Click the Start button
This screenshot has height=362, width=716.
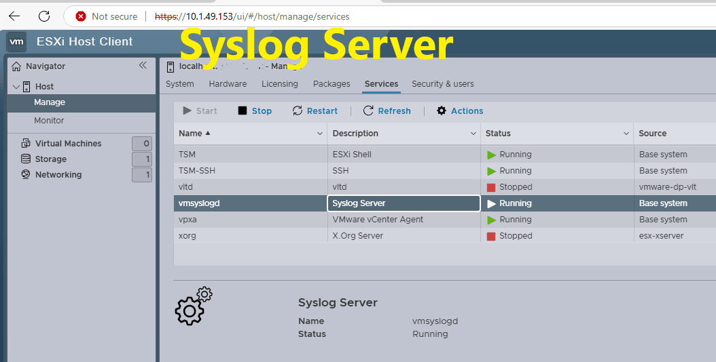tap(200, 110)
